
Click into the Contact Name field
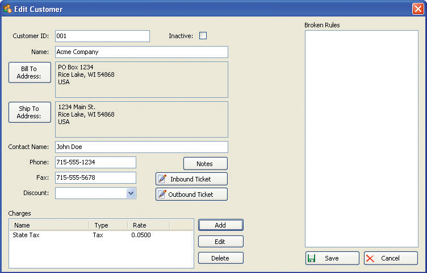point(141,147)
